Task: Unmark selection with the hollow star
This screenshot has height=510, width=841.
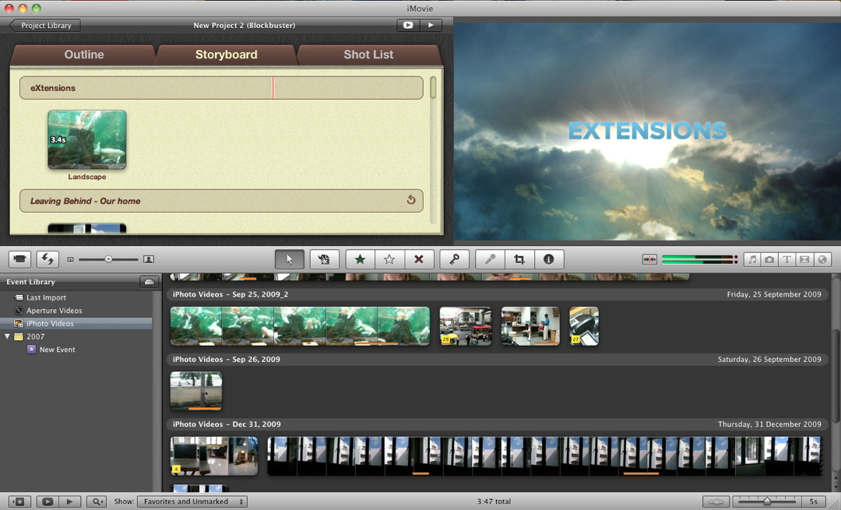Action: point(389,259)
